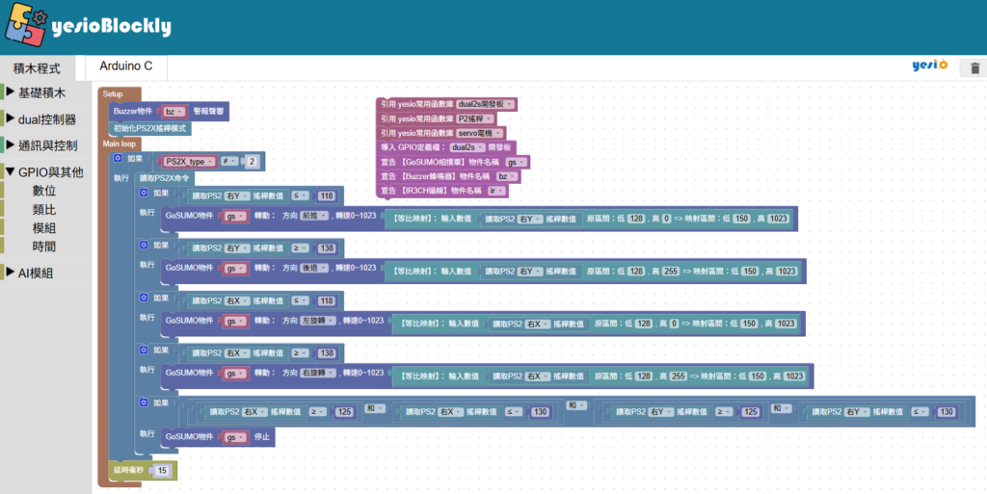This screenshot has width=987, height=494.
Task: Open IR3CH declaration ir name dropdown
Action: click(x=496, y=191)
